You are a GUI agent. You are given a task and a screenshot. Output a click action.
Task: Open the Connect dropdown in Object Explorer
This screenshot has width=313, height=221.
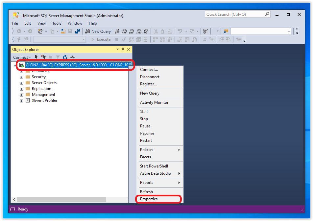pyautogui.click(x=22, y=57)
